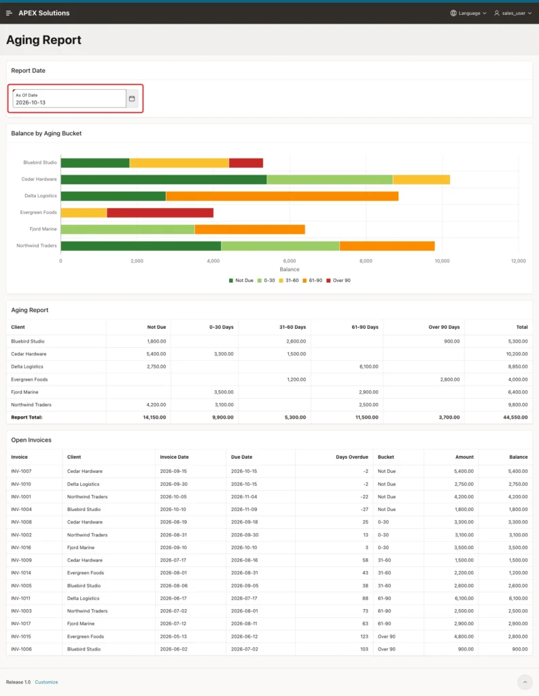This screenshot has height=696, width=539.
Task: Toggle the Over 90 legend swatch
Action: 328,281
